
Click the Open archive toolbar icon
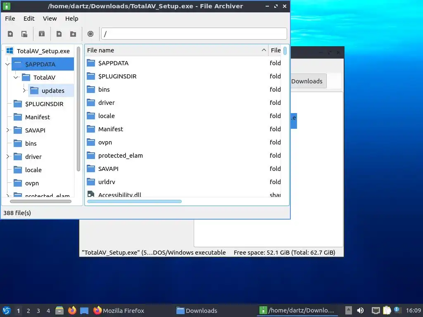[x=24, y=34]
